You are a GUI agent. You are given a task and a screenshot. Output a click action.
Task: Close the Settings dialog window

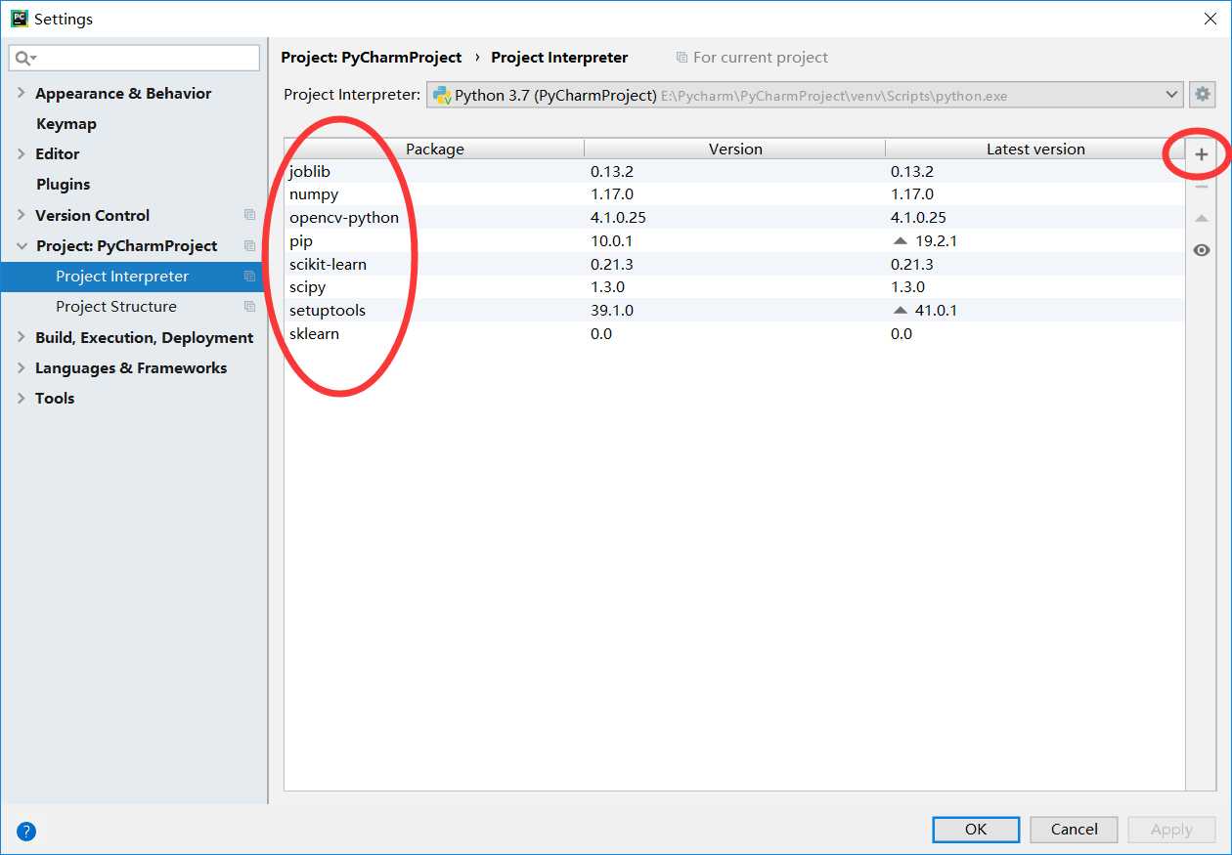[1210, 19]
